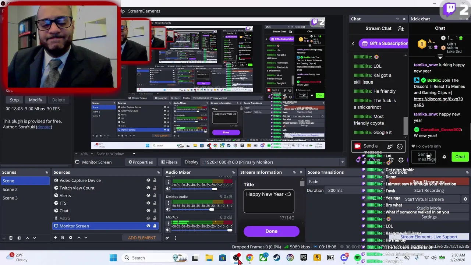This screenshot has height=265, width=471.
Task: Select Scene 2 in Scenes list
Action: click(25, 189)
